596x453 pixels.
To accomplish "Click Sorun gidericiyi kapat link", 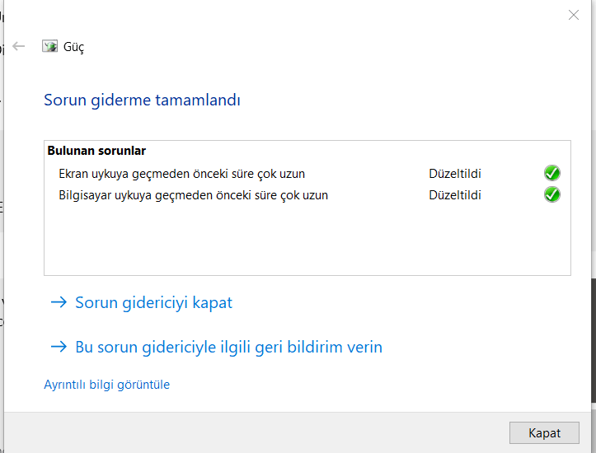I will (x=142, y=302).
